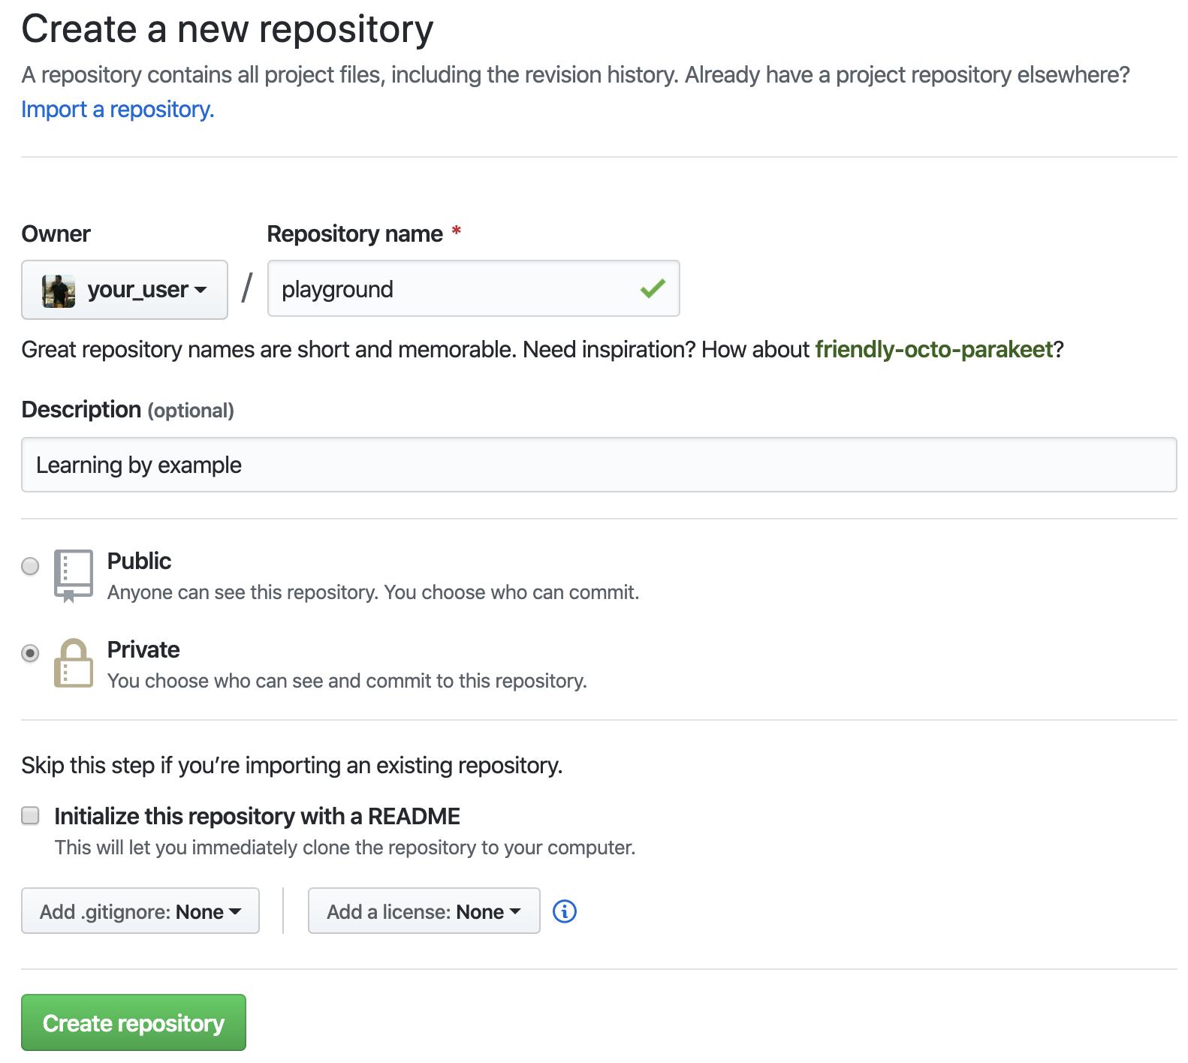Open the friendly-octo-parakeet name suggestion

pyautogui.click(x=933, y=349)
